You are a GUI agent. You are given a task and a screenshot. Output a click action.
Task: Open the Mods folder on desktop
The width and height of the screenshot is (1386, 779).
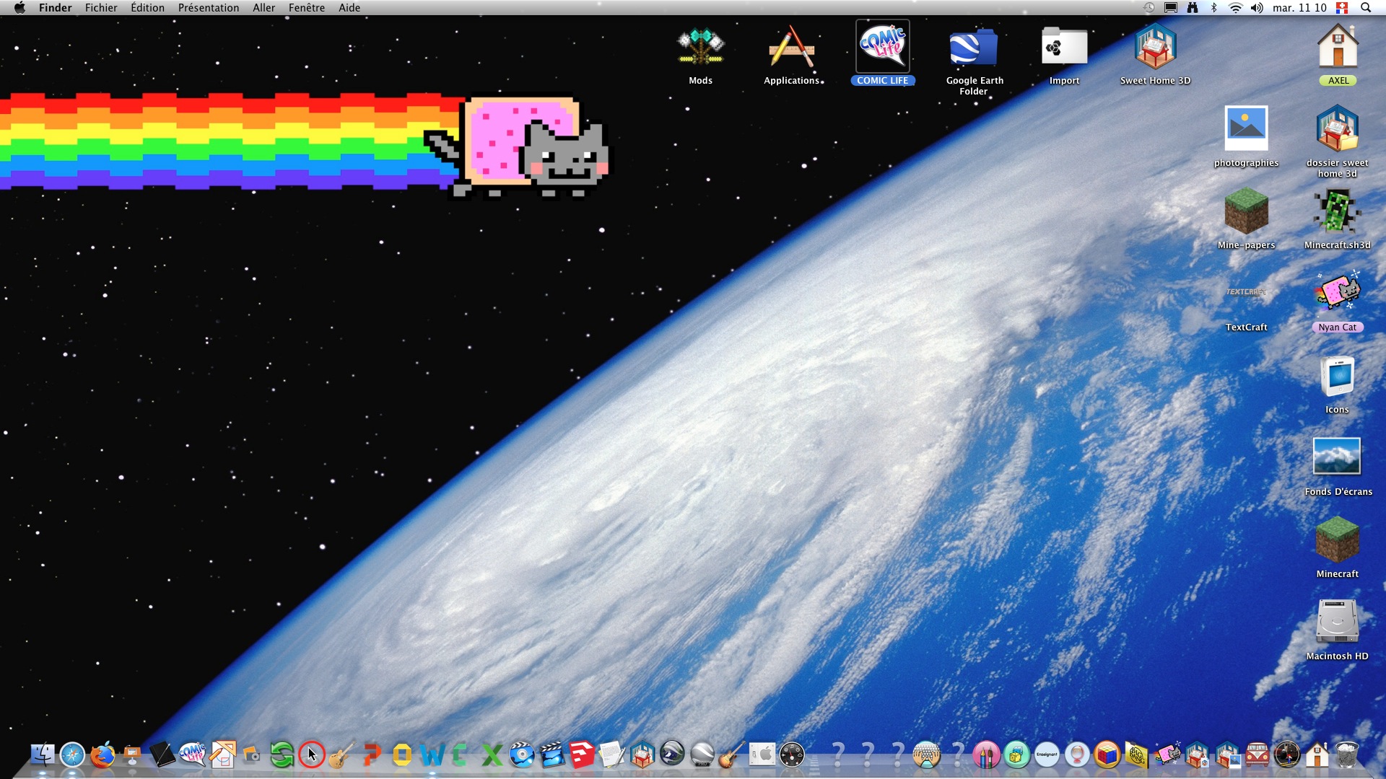pos(700,47)
